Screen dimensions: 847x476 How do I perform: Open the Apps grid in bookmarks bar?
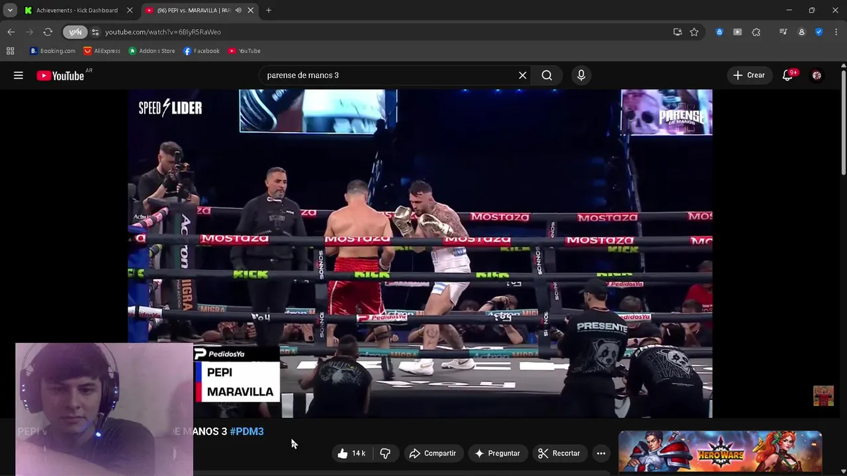pos(10,51)
